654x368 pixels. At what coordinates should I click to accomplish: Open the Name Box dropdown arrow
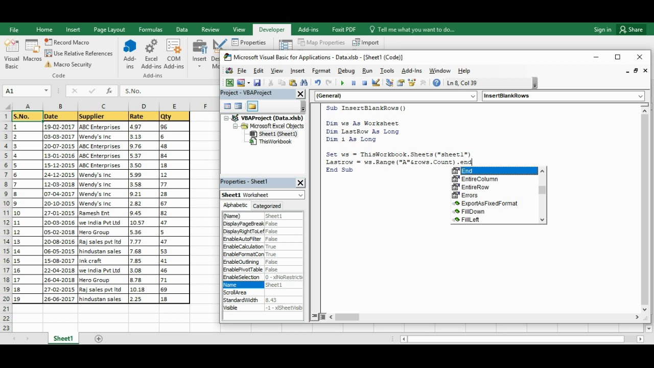point(46,91)
